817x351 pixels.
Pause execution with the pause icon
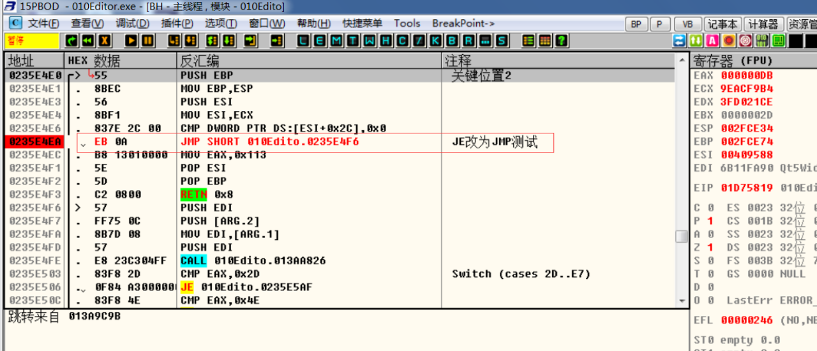click(147, 41)
